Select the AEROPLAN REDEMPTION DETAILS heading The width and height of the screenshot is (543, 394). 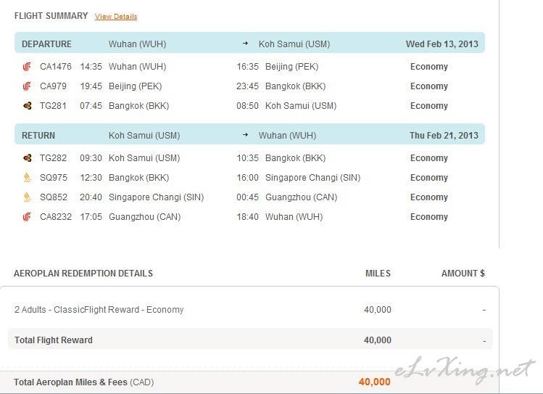click(83, 274)
